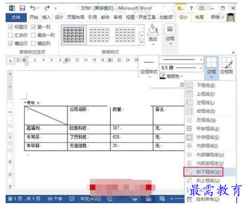The height and width of the screenshot is (205, 246).
Task: Choose 内部竖框线(V) inside vertical border
Action: tap(210, 163)
